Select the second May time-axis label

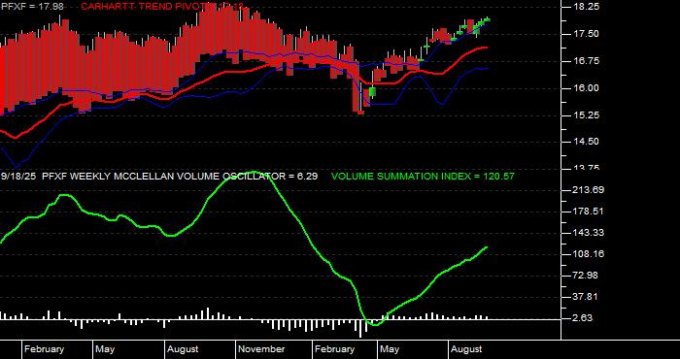389,349
